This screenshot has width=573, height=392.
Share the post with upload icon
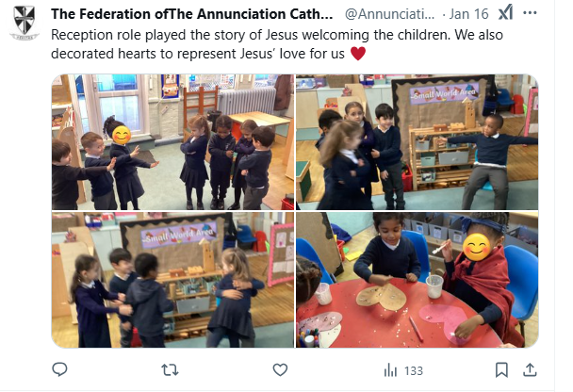(x=530, y=370)
